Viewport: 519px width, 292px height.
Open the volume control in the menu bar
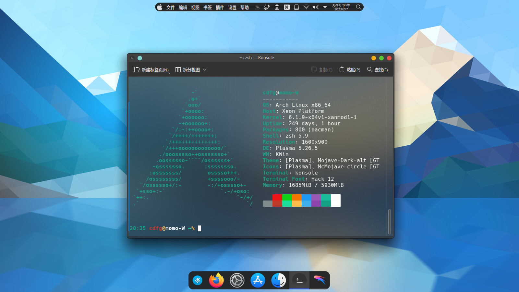315,7
